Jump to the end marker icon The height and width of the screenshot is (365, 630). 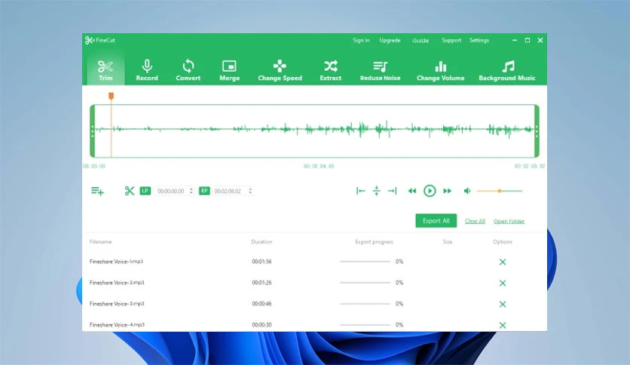pyautogui.click(x=393, y=191)
